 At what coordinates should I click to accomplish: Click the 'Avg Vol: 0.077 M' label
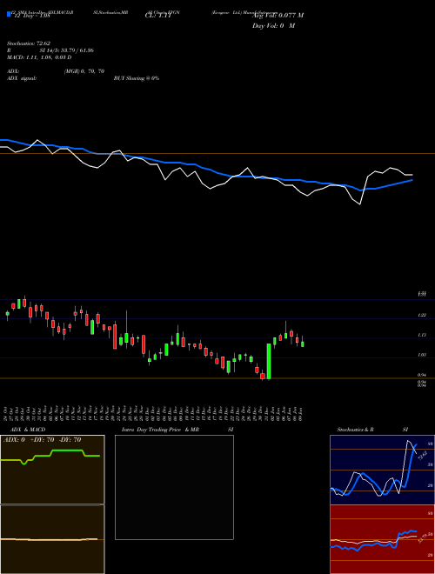pos(278,16)
